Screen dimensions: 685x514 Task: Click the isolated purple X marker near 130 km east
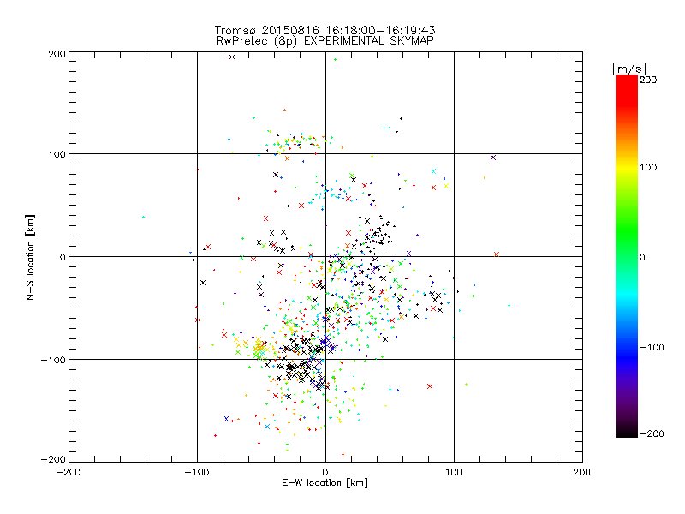click(x=493, y=158)
